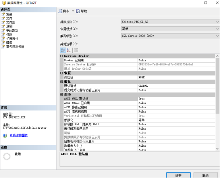Open the 兼容级别 SQL Server 2008 dropdown
This screenshot has height=178, width=220.
(x=170, y=36)
